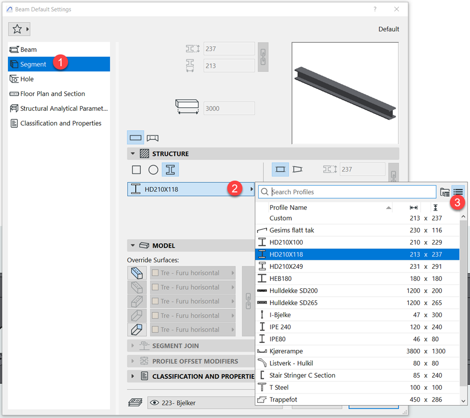Screen dimensions: 470x418
Task: Open the HD210X118 profile dropdown
Action: tap(191, 189)
